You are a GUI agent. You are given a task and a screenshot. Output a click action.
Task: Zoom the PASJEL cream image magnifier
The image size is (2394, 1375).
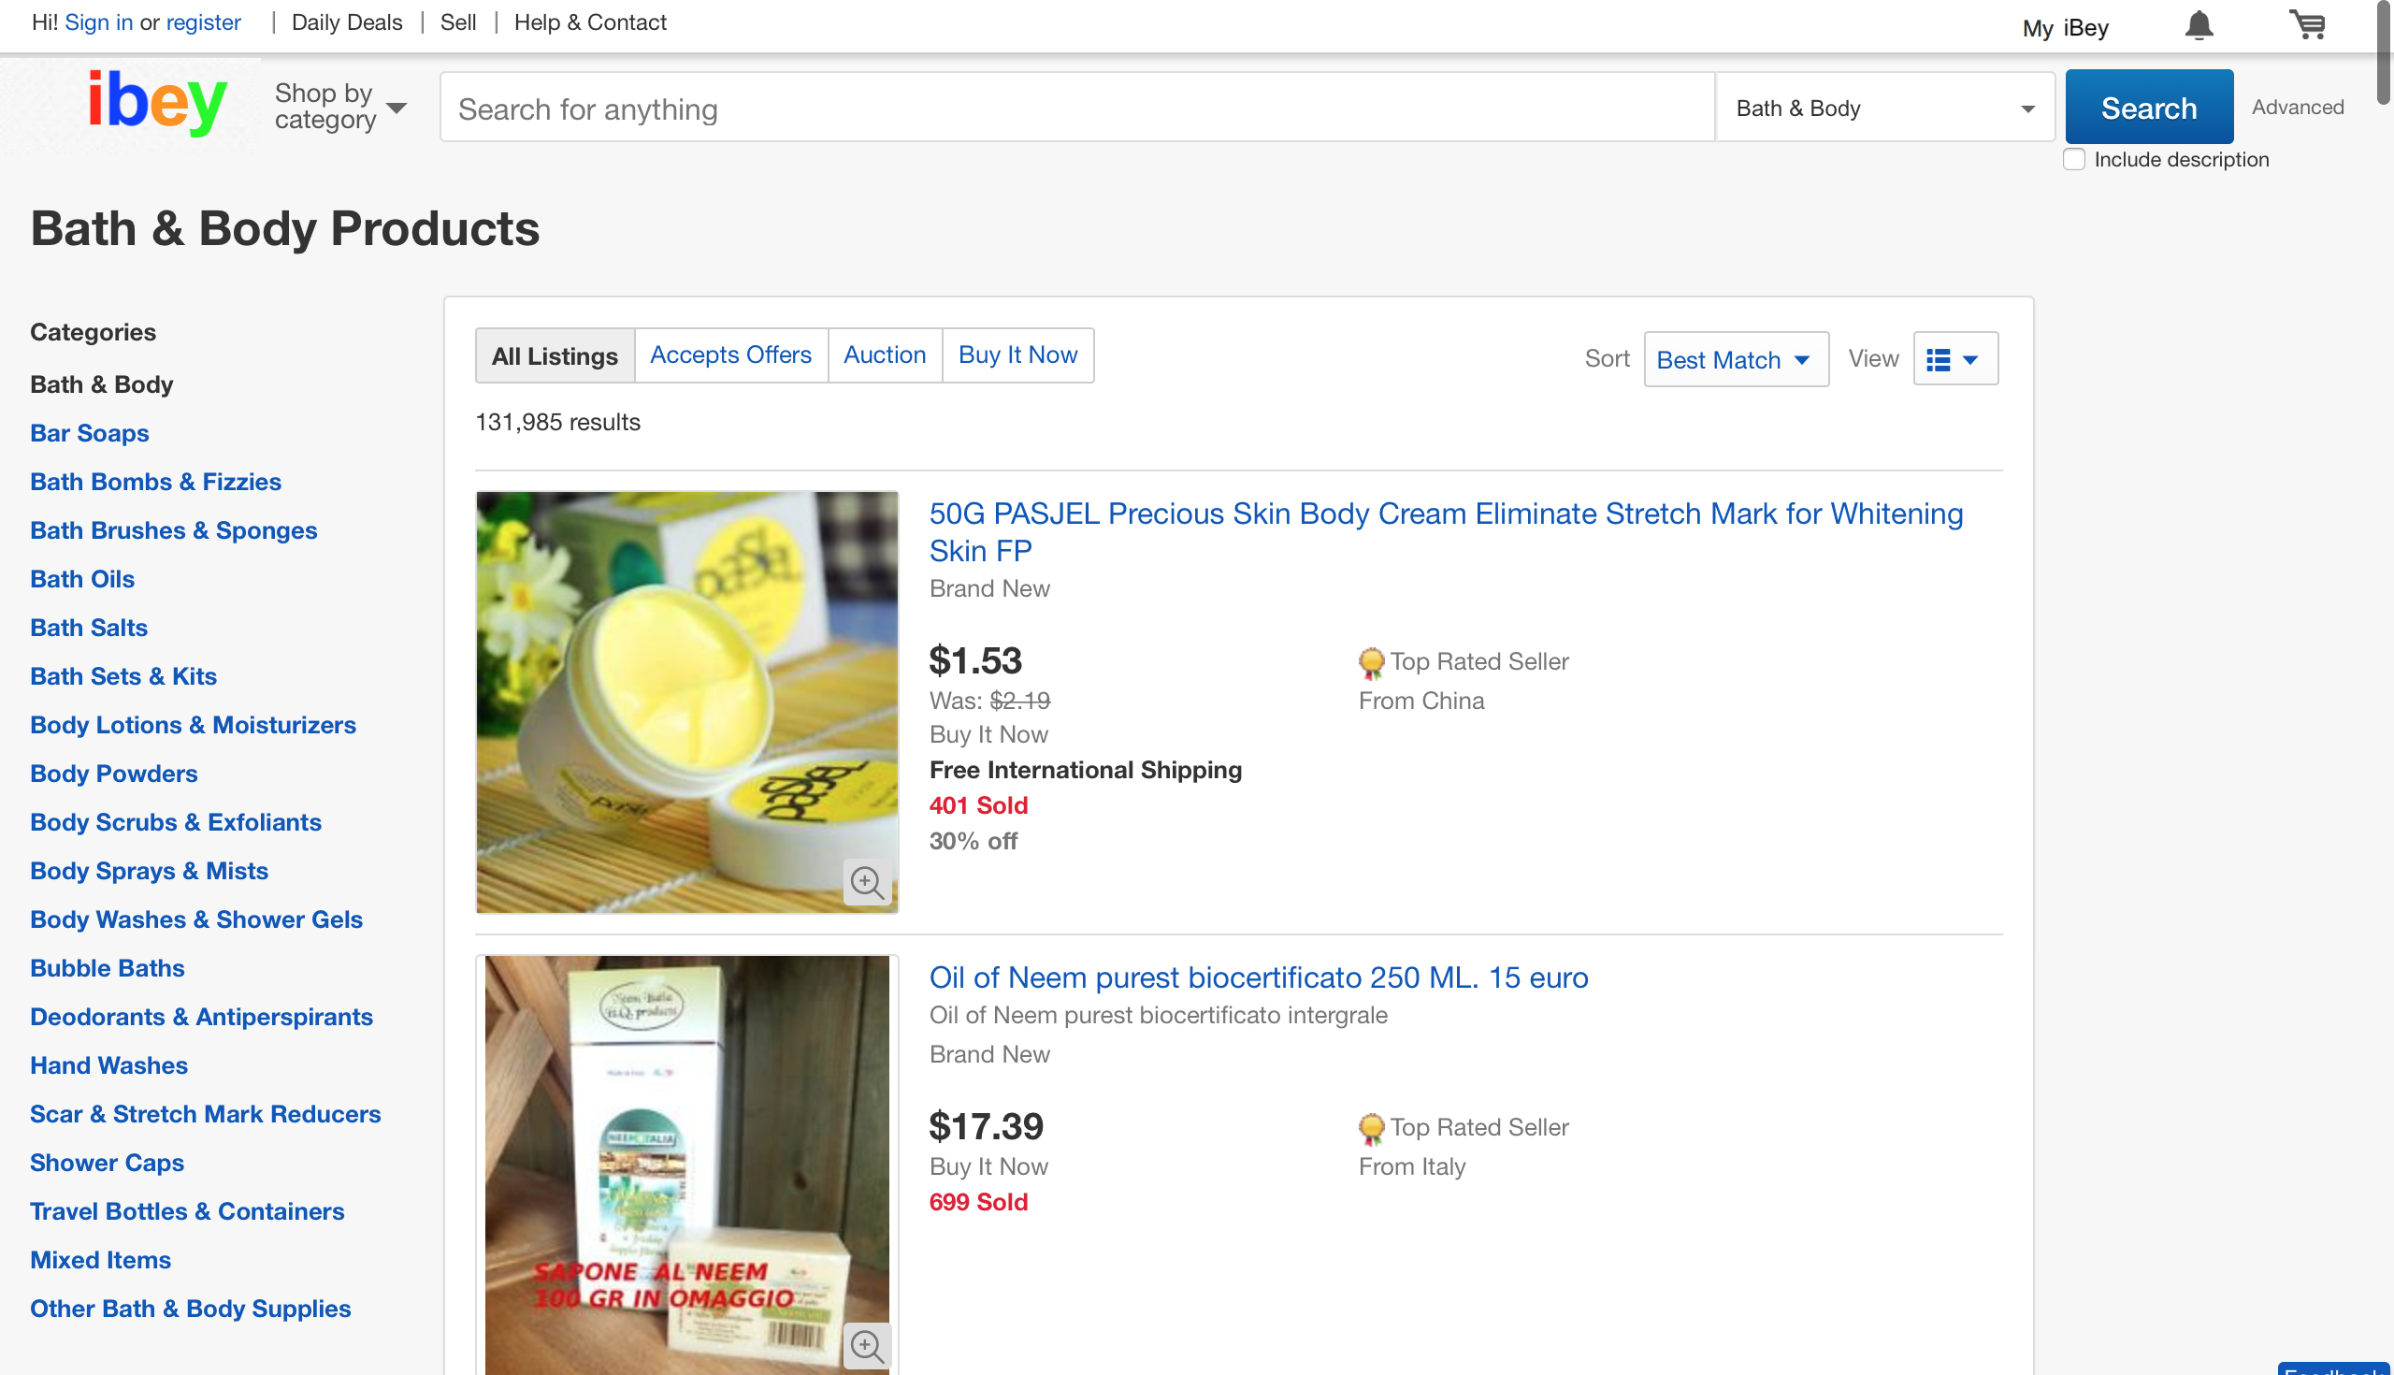[x=867, y=882]
